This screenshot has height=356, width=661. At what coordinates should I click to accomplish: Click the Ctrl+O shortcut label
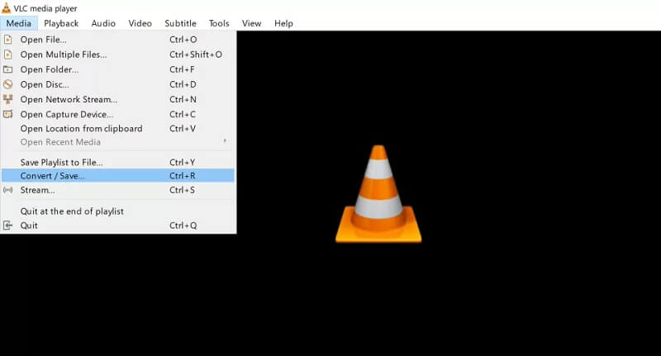183,40
